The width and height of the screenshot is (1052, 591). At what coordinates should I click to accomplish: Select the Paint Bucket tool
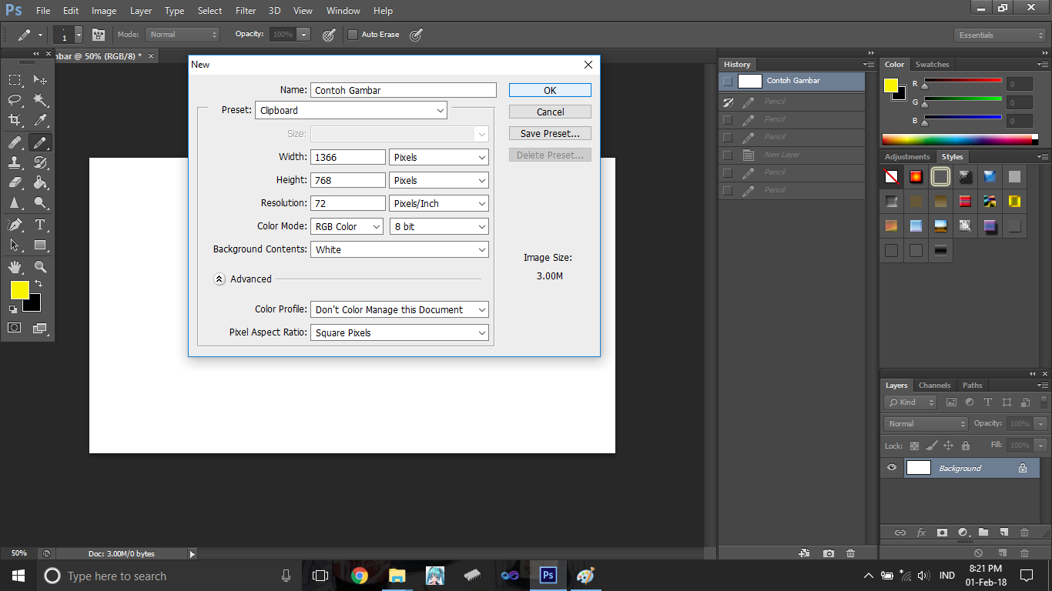click(40, 183)
